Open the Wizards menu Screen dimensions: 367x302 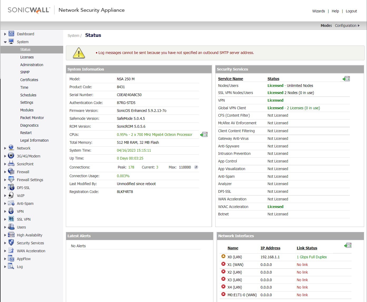pos(319,11)
